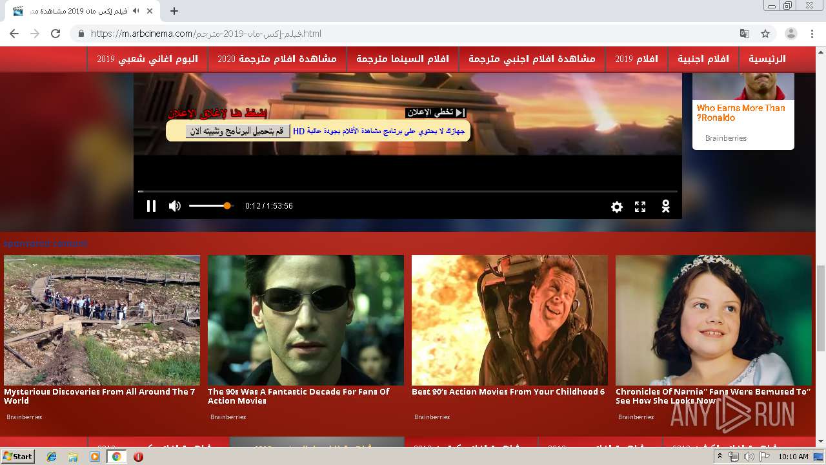Open Mysterious Discoveries thumbnail
Viewport: 826px width, 465px height.
point(102,320)
